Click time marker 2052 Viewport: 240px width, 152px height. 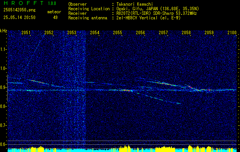tap(49, 33)
